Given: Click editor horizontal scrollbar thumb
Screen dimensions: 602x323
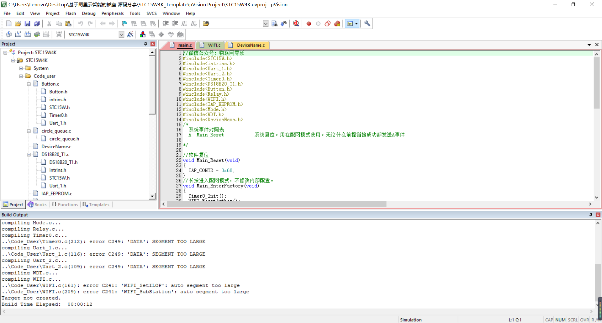Looking at the screenshot, I should (x=277, y=204).
